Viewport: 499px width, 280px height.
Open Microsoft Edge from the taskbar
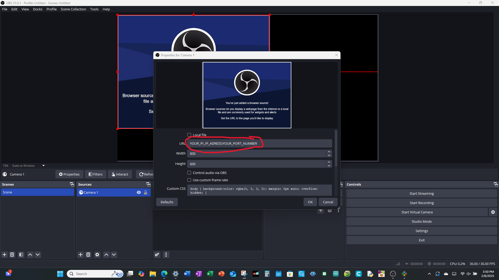[x=164, y=274]
